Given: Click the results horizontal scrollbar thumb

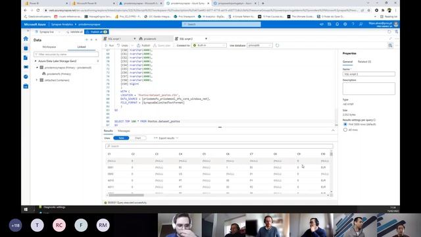Looking at the screenshot, I should point(126,195).
